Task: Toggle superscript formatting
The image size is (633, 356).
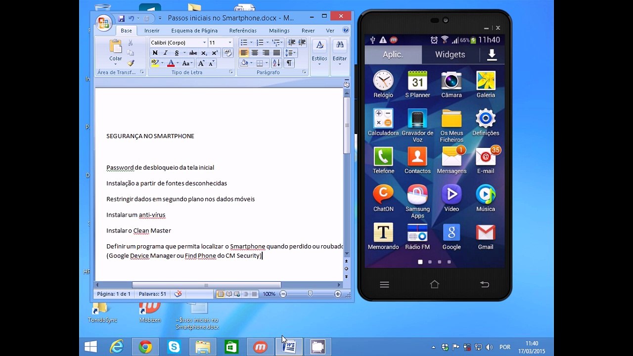Action: click(x=215, y=53)
